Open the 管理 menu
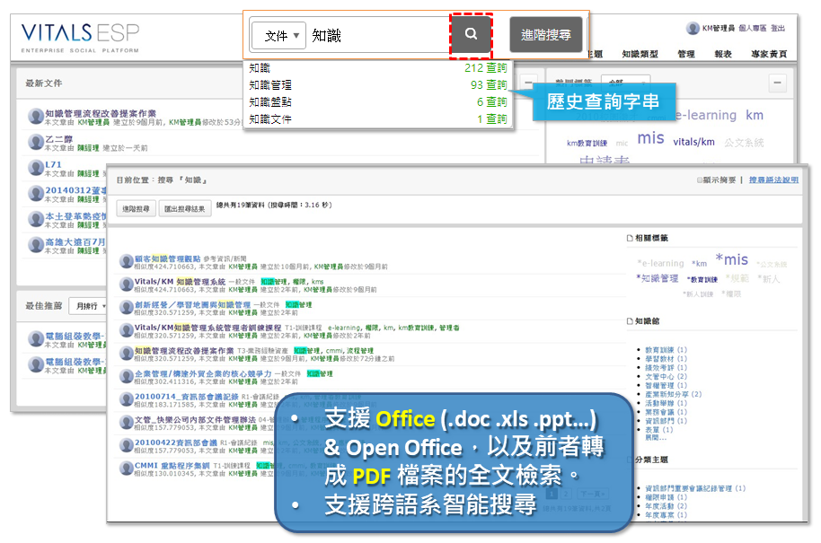This screenshot has height=543, width=821. 686,54
